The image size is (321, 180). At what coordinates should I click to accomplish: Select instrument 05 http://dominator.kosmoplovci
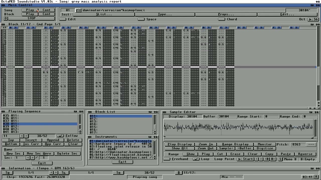click(121, 152)
